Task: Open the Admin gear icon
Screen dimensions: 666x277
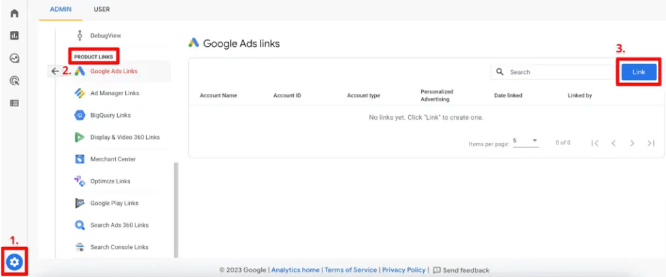Action: tap(14, 261)
